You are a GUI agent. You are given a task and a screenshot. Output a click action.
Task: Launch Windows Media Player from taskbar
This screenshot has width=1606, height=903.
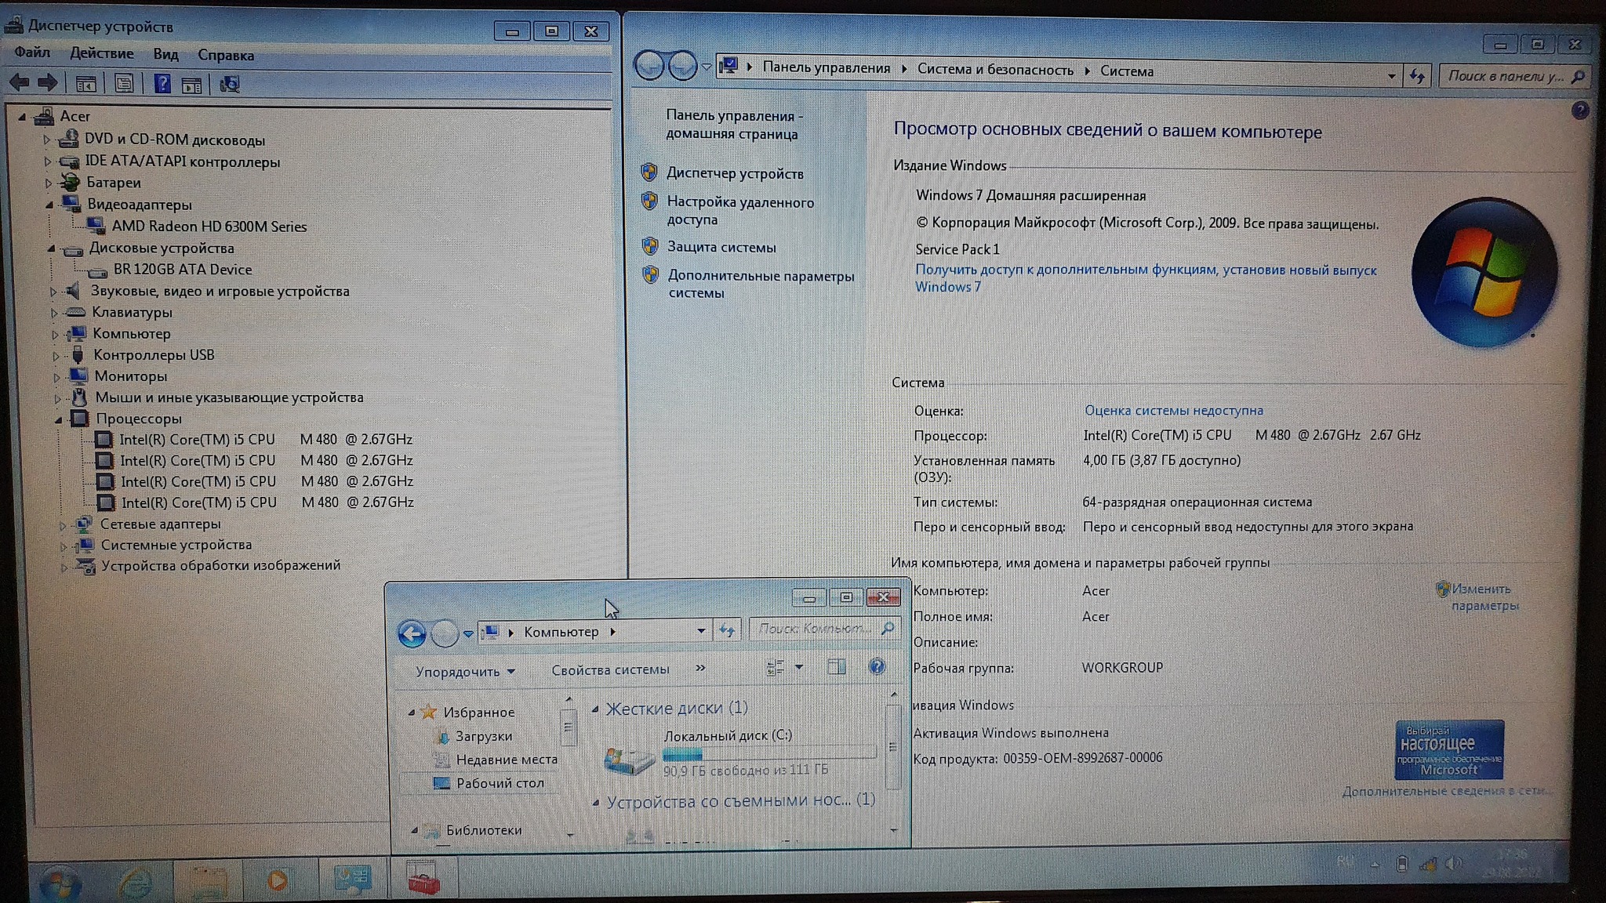click(x=277, y=881)
